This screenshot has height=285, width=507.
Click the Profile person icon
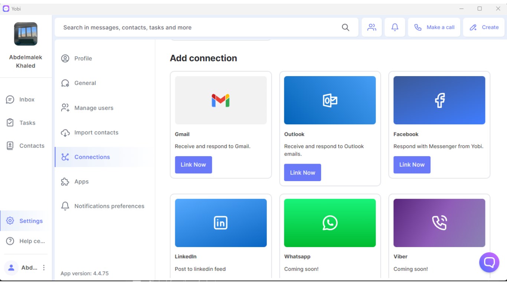(65, 58)
